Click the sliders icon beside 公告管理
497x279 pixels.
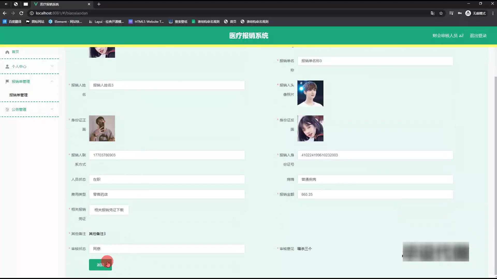pos(7,110)
